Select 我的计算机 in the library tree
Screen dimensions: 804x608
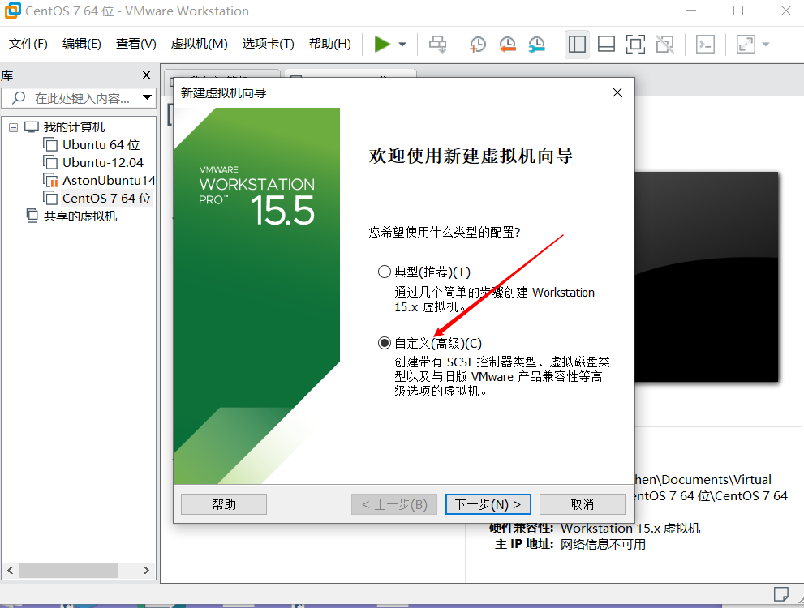[73, 127]
